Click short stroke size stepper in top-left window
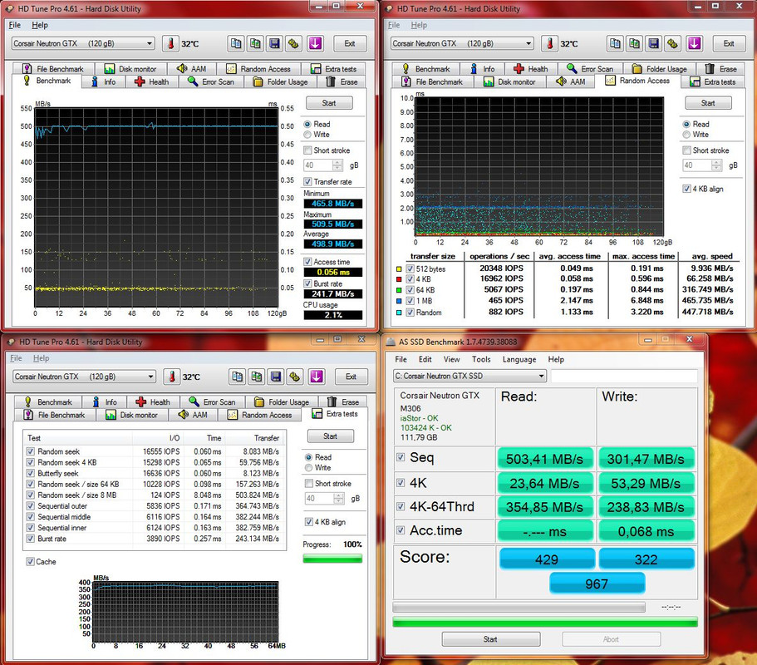757x665 pixels. [x=338, y=165]
